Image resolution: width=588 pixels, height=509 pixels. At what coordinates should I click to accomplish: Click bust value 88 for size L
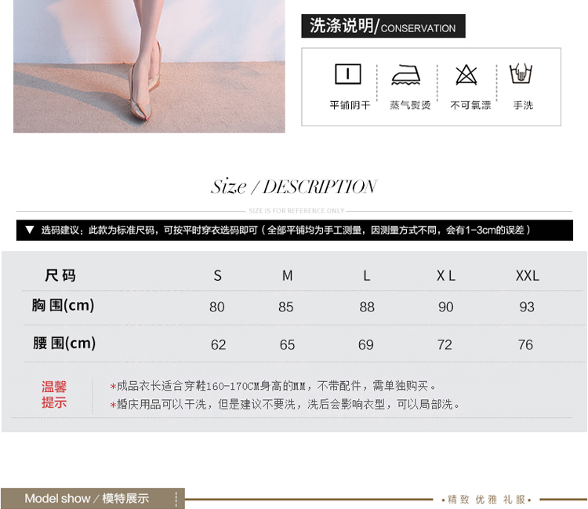point(367,307)
